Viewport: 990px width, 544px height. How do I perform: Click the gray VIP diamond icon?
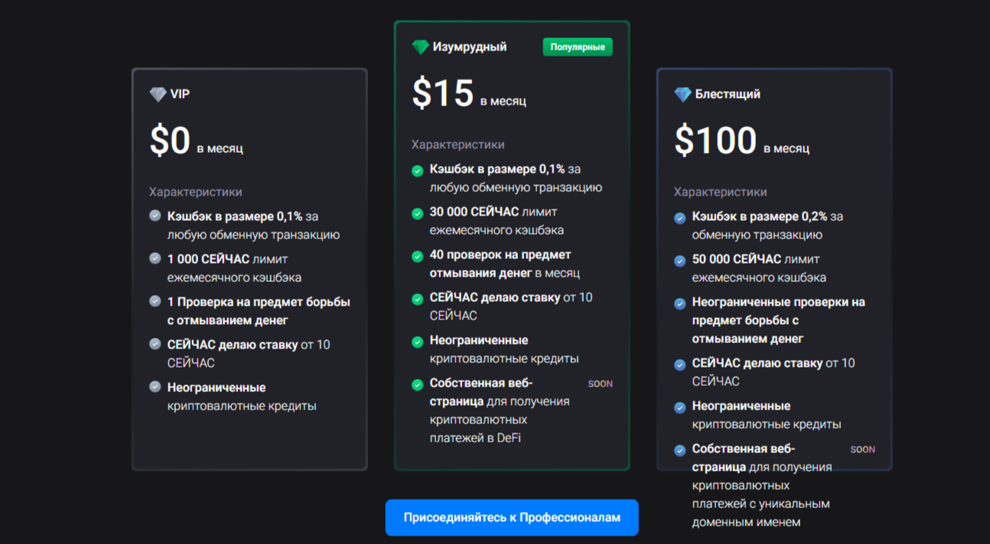click(x=158, y=95)
